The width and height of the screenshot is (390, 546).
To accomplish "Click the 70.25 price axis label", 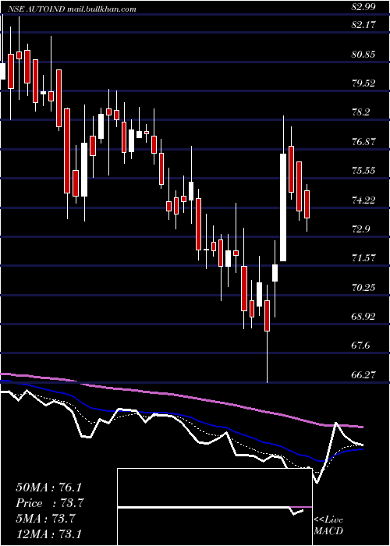I will [x=363, y=288].
